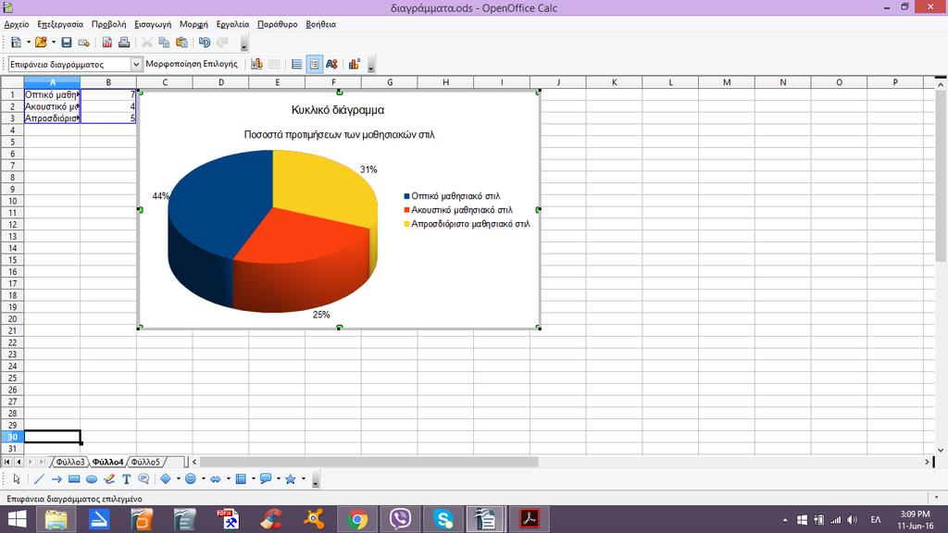Screen dimensions: 948x533
Task: Open the Επεξεργασία menu
Action: (x=60, y=24)
